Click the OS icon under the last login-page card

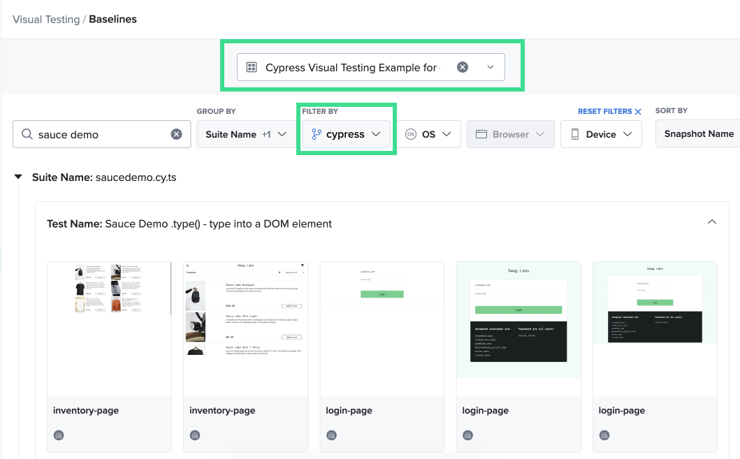604,435
